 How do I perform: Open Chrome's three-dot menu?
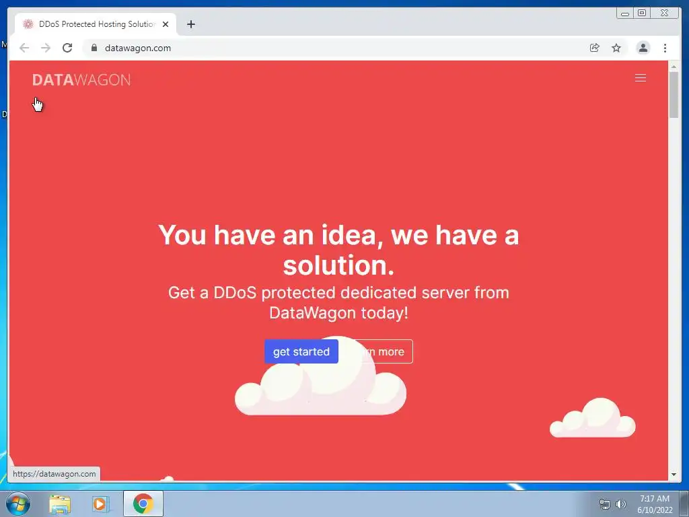[665, 48]
